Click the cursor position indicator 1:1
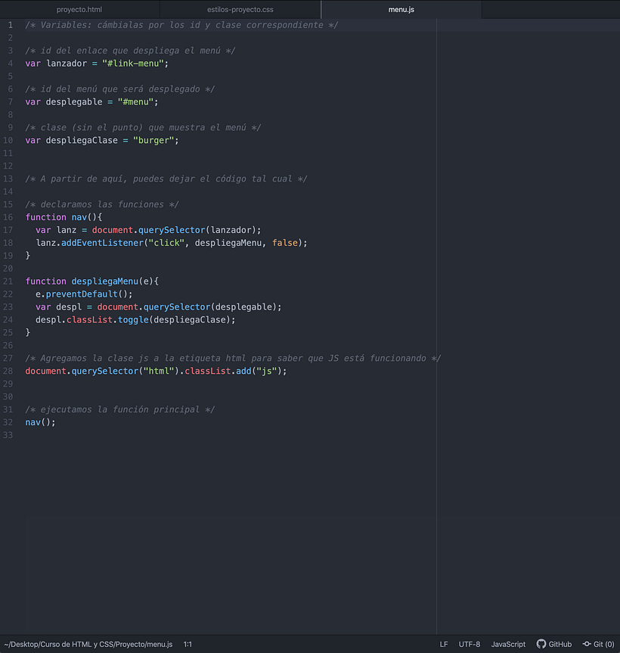The height and width of the screenshot is (653, 620). pos(188,644)
